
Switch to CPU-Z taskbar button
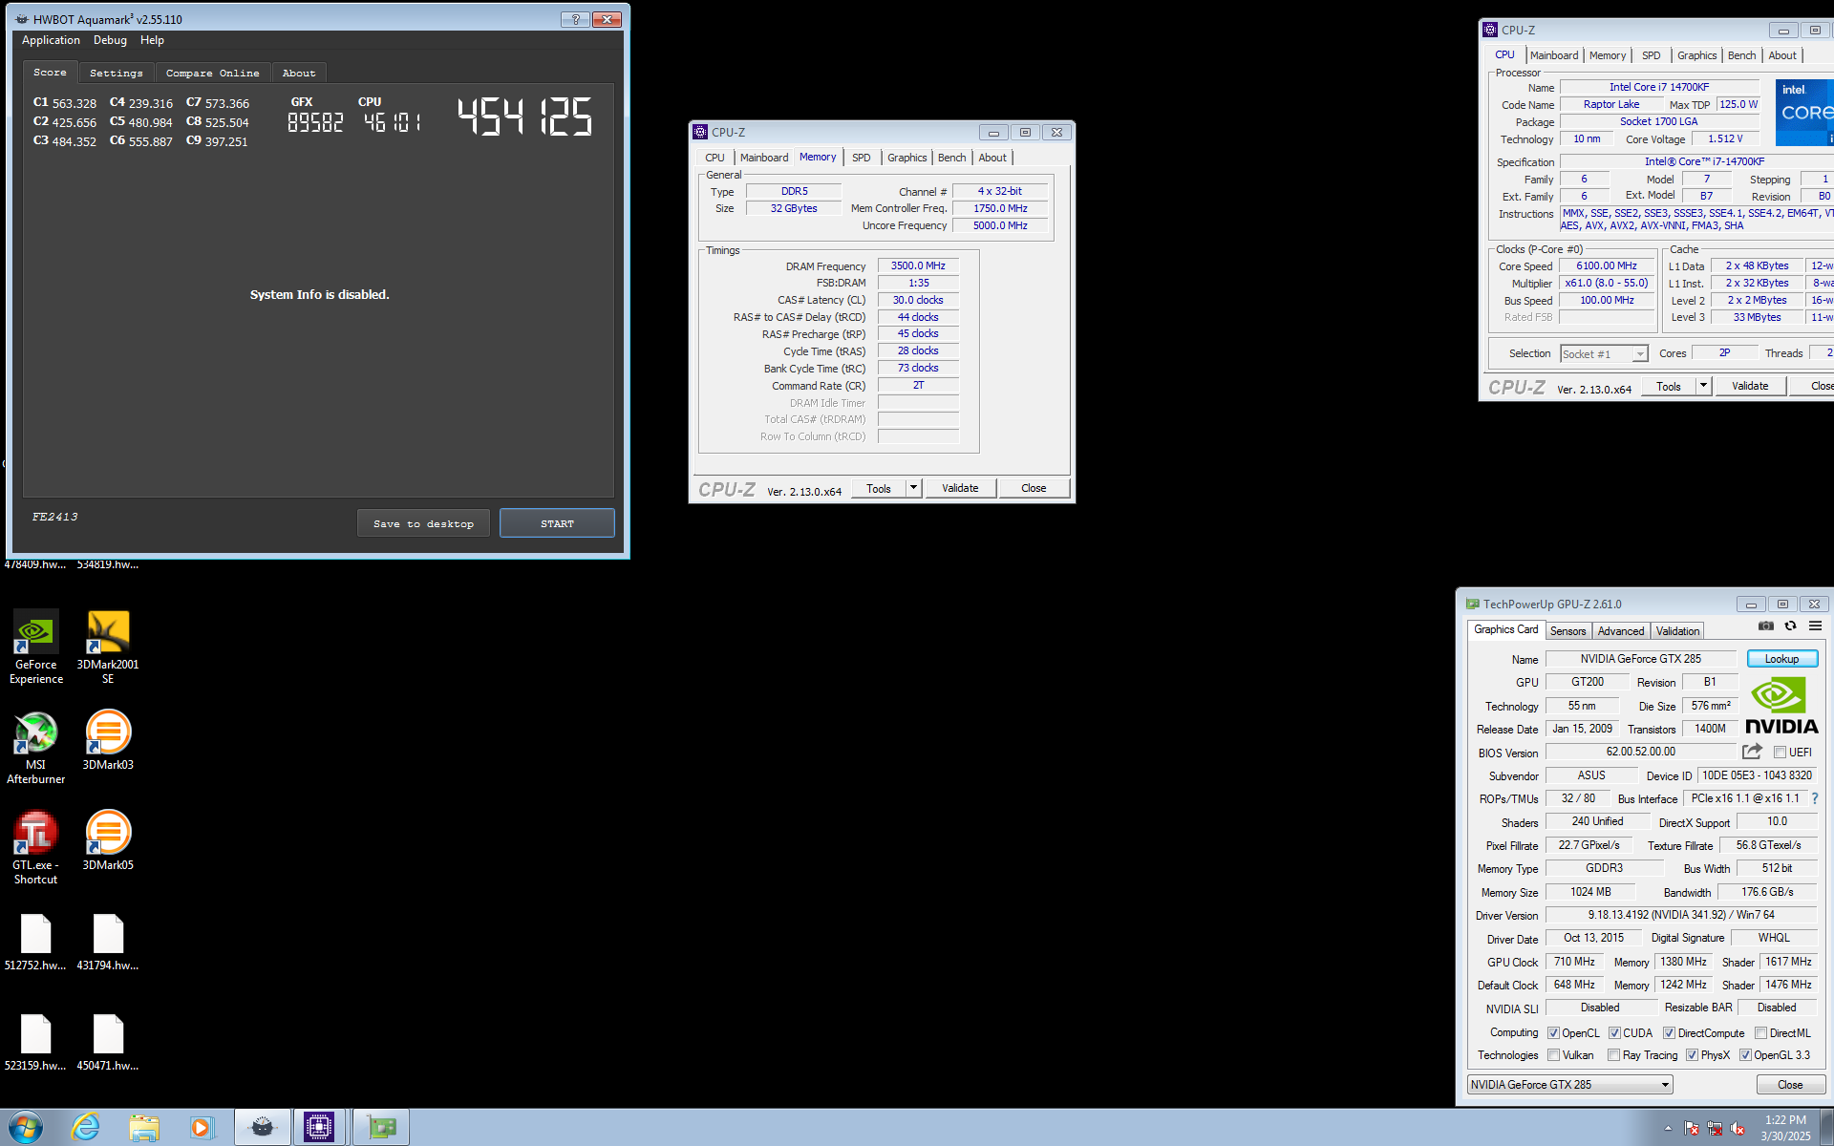click(320, 1128)
